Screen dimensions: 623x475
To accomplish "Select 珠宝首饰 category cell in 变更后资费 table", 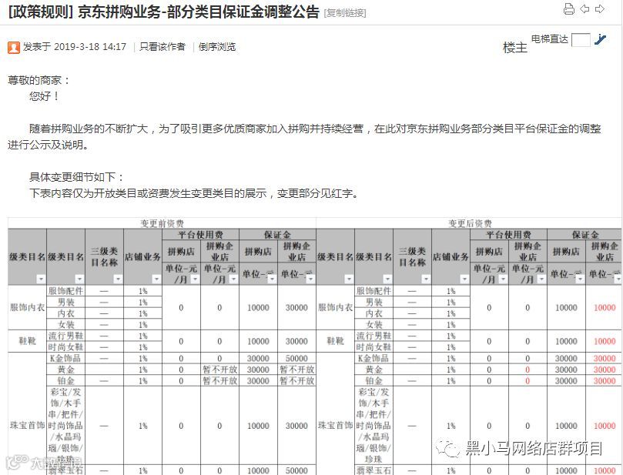I will 335,426.
